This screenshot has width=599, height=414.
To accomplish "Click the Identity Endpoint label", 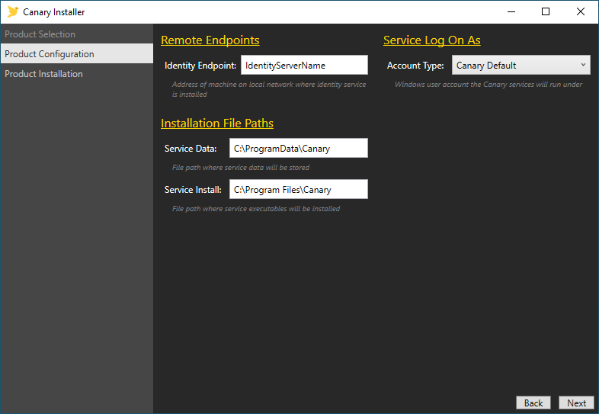I will click(x=200, y=66).
